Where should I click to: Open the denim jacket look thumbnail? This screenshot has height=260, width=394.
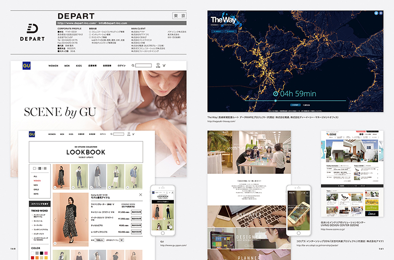pyautogui.click(x=133, y=177)
